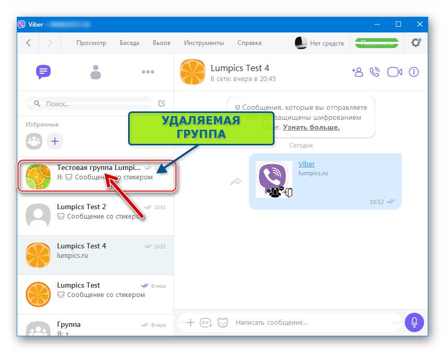Add a favorite using the plus button
The width and height of the screenshot is (445, 353).
click(55, 141)
